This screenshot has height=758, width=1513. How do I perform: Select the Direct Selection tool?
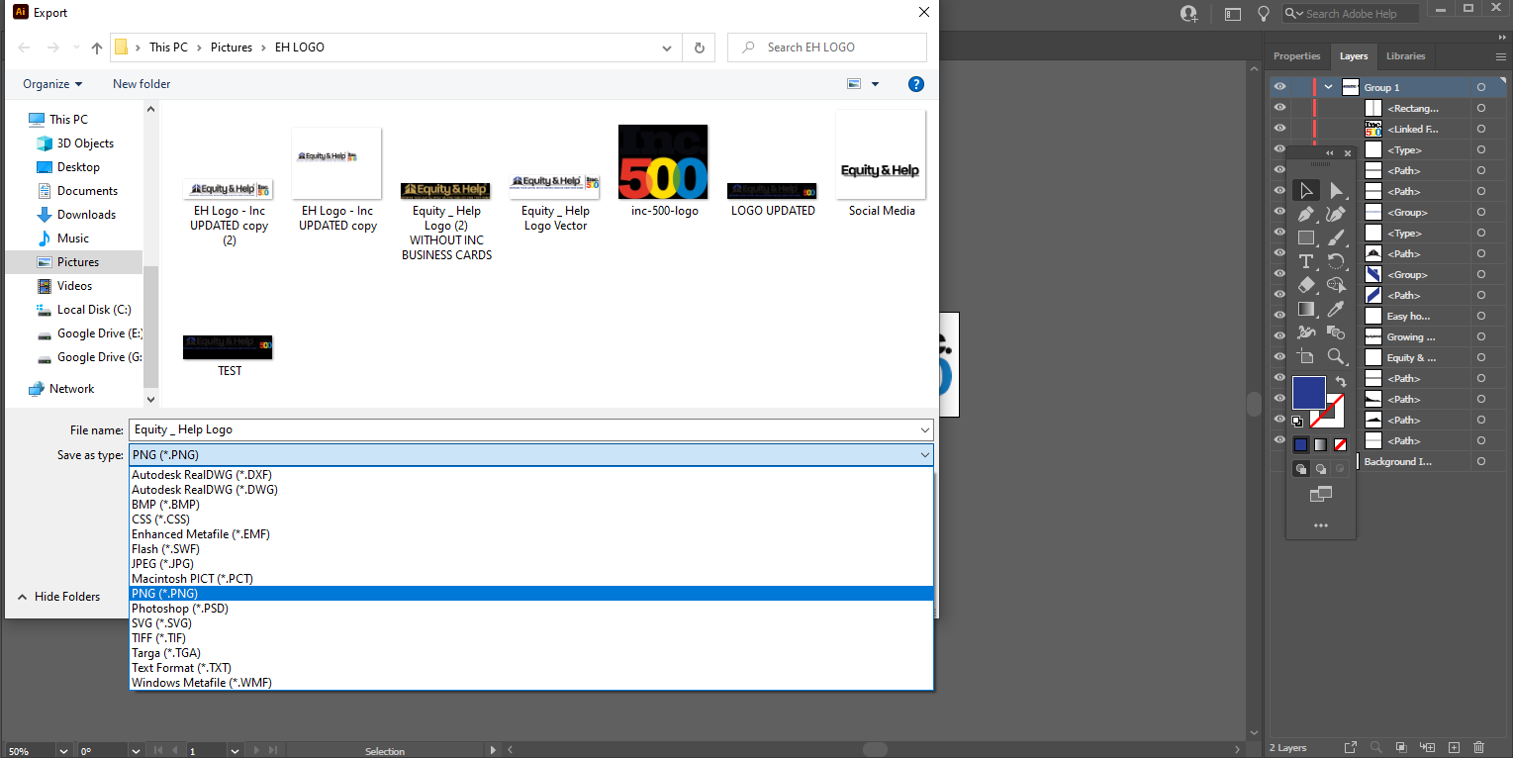coord(1337,190)
